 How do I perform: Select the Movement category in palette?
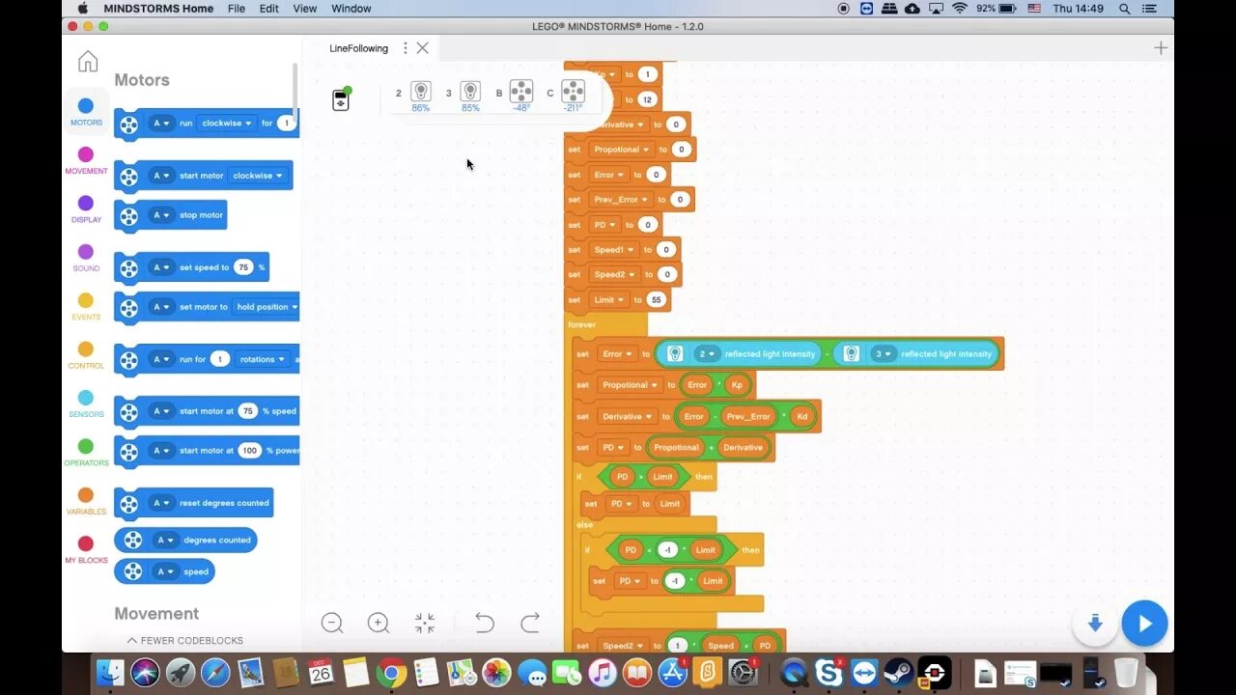click(86, 160)
